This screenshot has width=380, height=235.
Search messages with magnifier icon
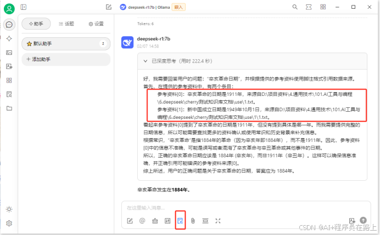pyautogui.click(x=295, y=7)
